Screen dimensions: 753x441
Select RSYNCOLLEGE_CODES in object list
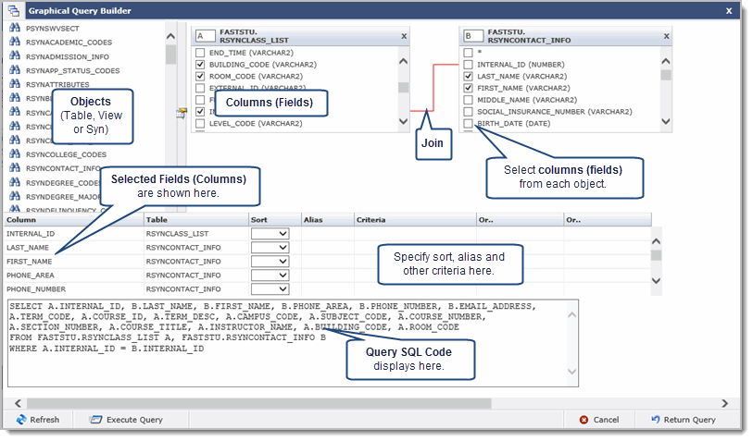67,154
